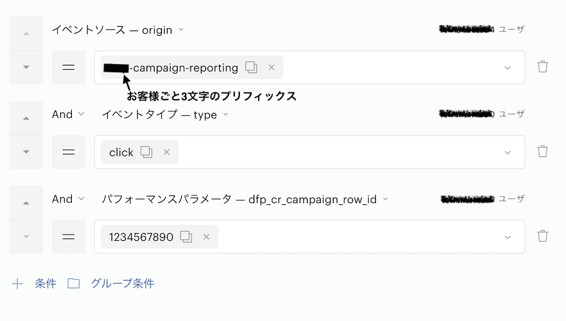
Task: Expand the click value list chevron
Action: (x=507, y=153)
